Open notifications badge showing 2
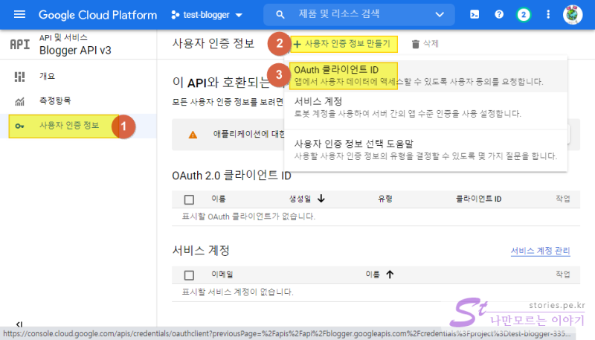Screen dimensions: 595x340 click(524, 15)
